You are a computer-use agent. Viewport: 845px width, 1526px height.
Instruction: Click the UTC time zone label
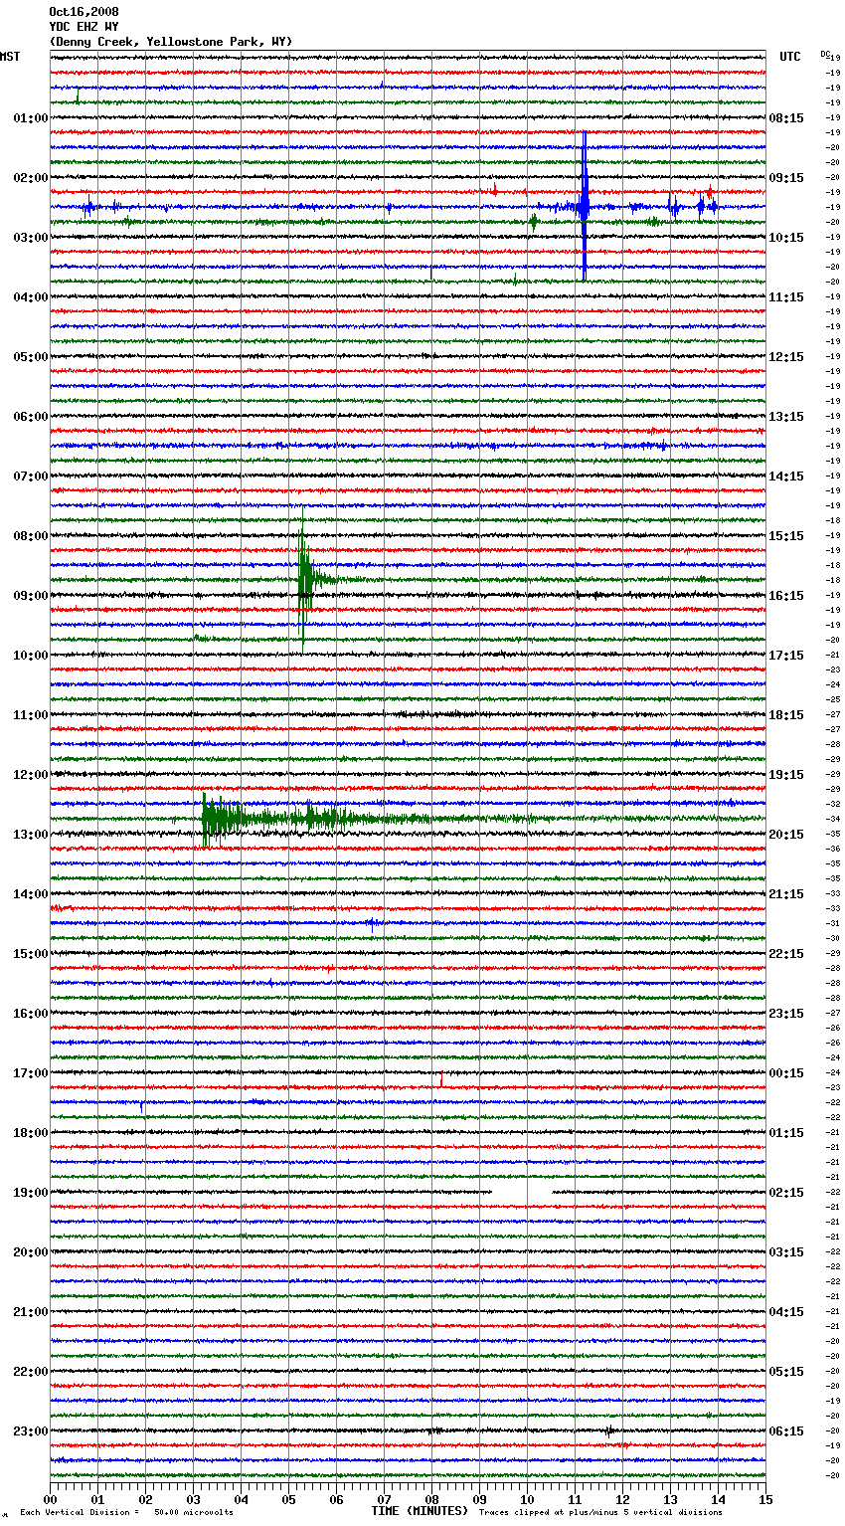tap(790, 57)
